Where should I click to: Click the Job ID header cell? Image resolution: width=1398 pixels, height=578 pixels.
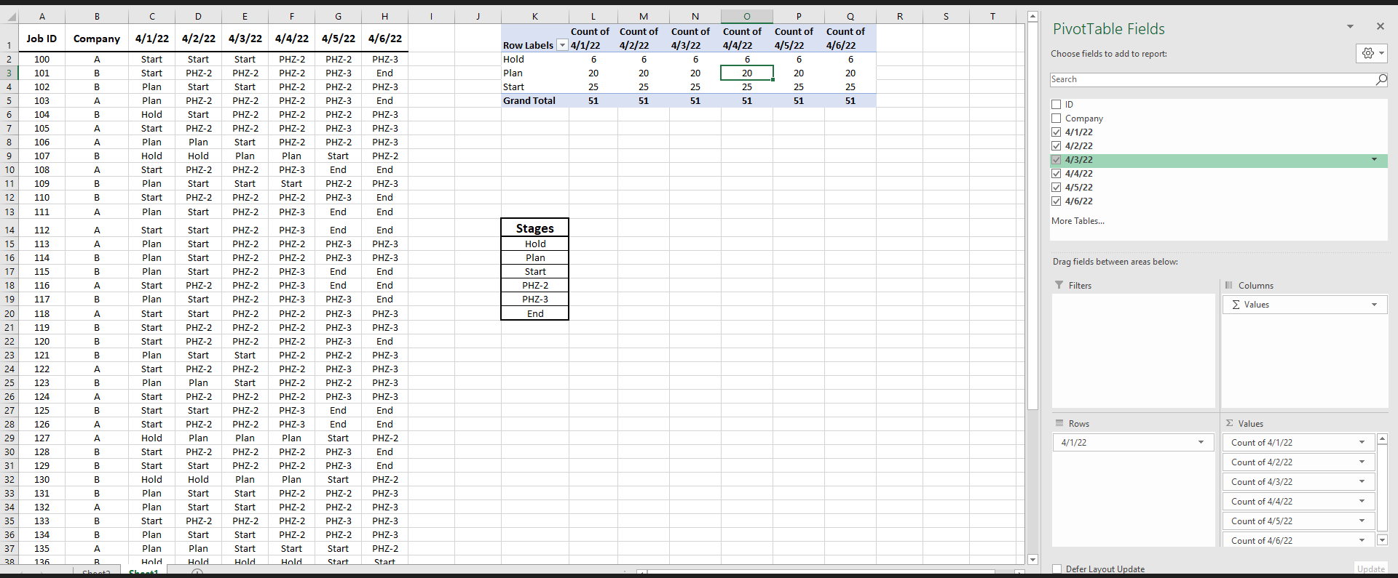pyautogui.click(x=42, y=39)
